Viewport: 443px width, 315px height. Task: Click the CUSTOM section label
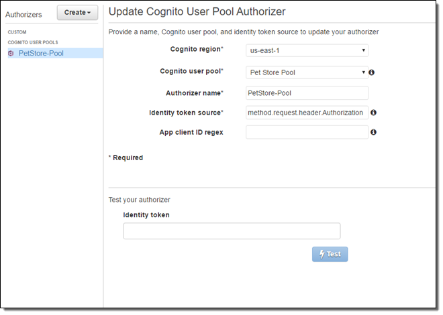point(17,32)
